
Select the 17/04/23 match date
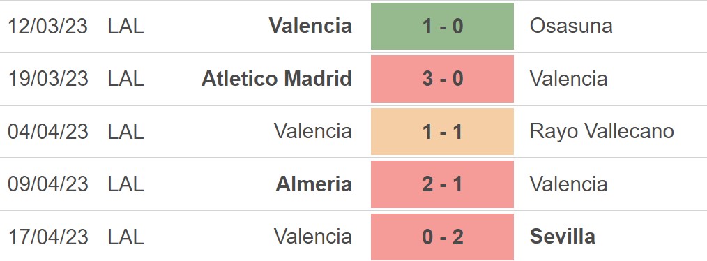pyautogui.click(x=48, y=237)
